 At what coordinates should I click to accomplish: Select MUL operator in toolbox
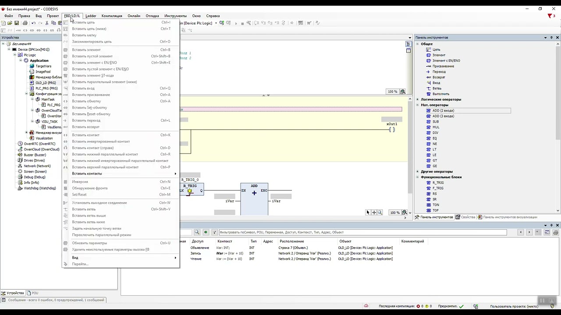click(436, 127)
